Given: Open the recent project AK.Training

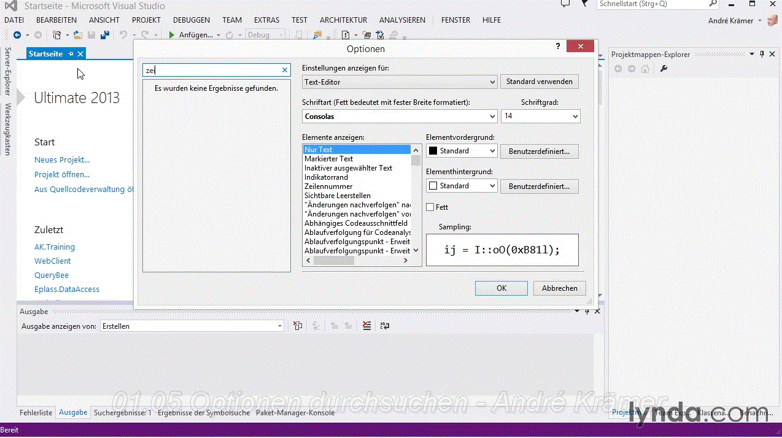Looking at the screenshot, I should 55,247.
